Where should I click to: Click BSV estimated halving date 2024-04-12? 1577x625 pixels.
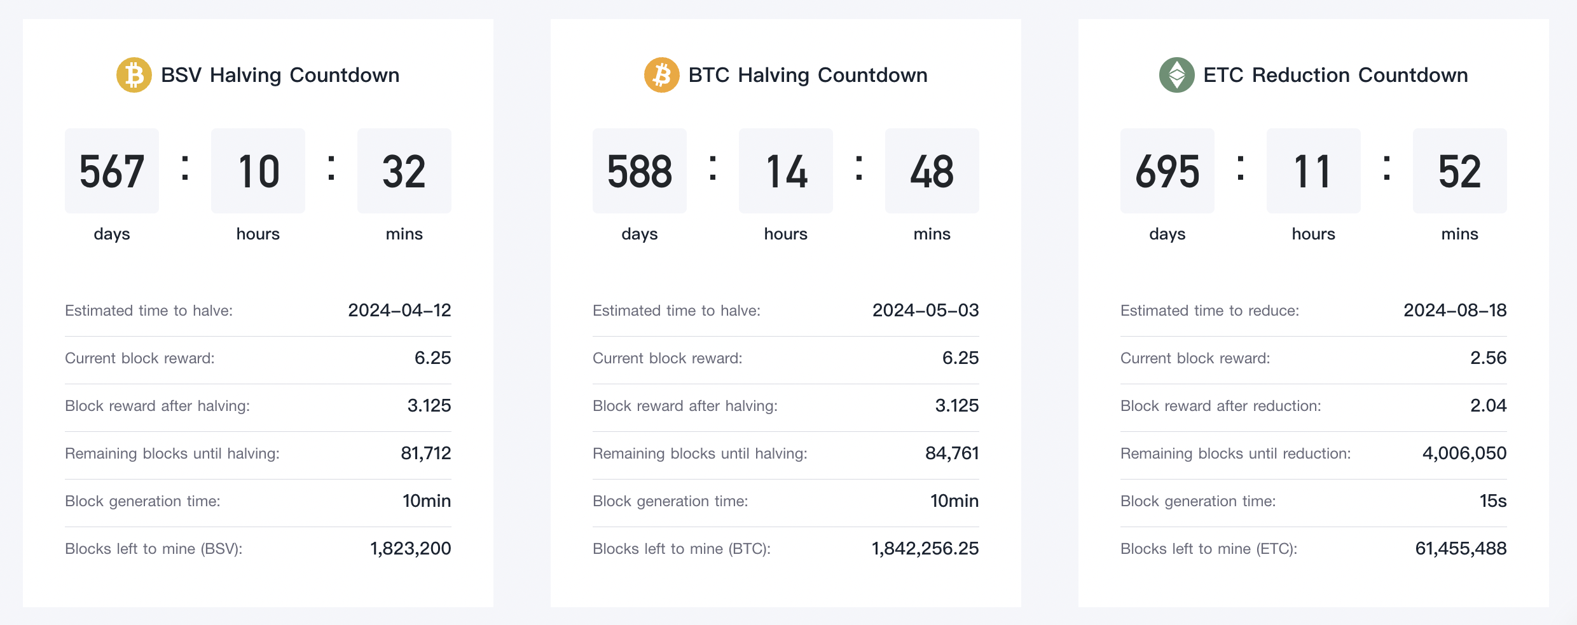pyautogui.click(x=399, y=310)
